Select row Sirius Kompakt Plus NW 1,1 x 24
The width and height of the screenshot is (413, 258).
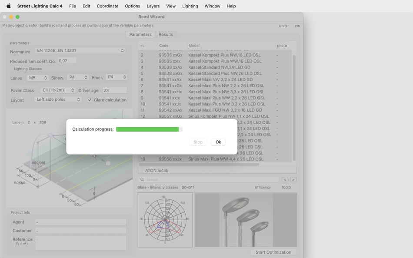pyautogui.click(x=215, y=116)
